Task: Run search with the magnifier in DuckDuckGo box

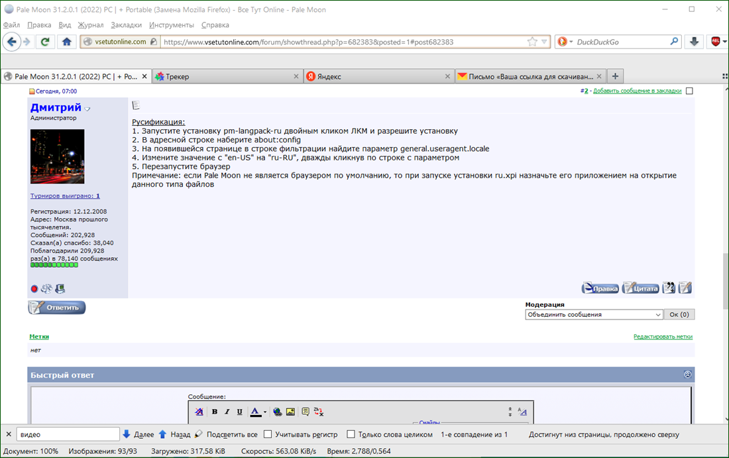Action: click(674, 42)
